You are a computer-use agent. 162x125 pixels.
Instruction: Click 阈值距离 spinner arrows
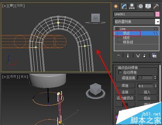click(x=155, y=78)
